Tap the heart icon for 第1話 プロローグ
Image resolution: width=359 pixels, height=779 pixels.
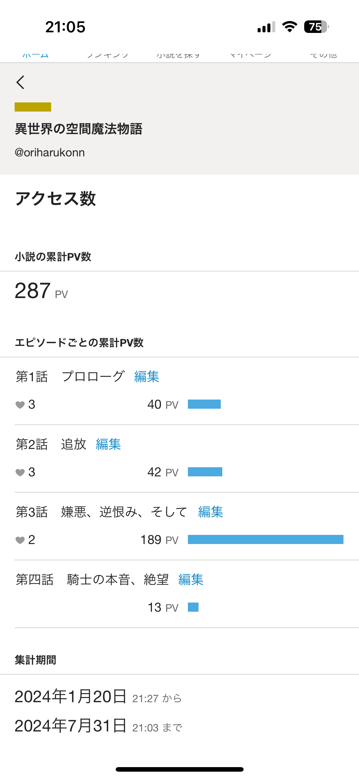20,405
